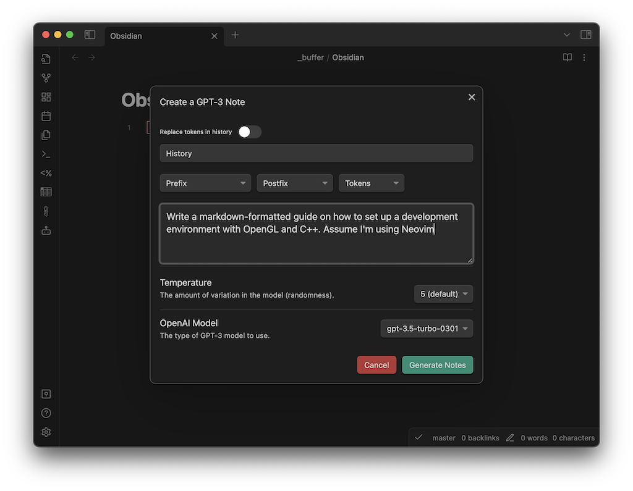Screen dimensions: 633x491
Task: Open the canvas grid icon in ribbon
Action: tap(46, 97)
